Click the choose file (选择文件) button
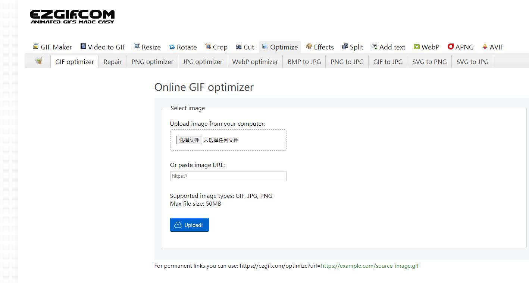 coord(189,140)
